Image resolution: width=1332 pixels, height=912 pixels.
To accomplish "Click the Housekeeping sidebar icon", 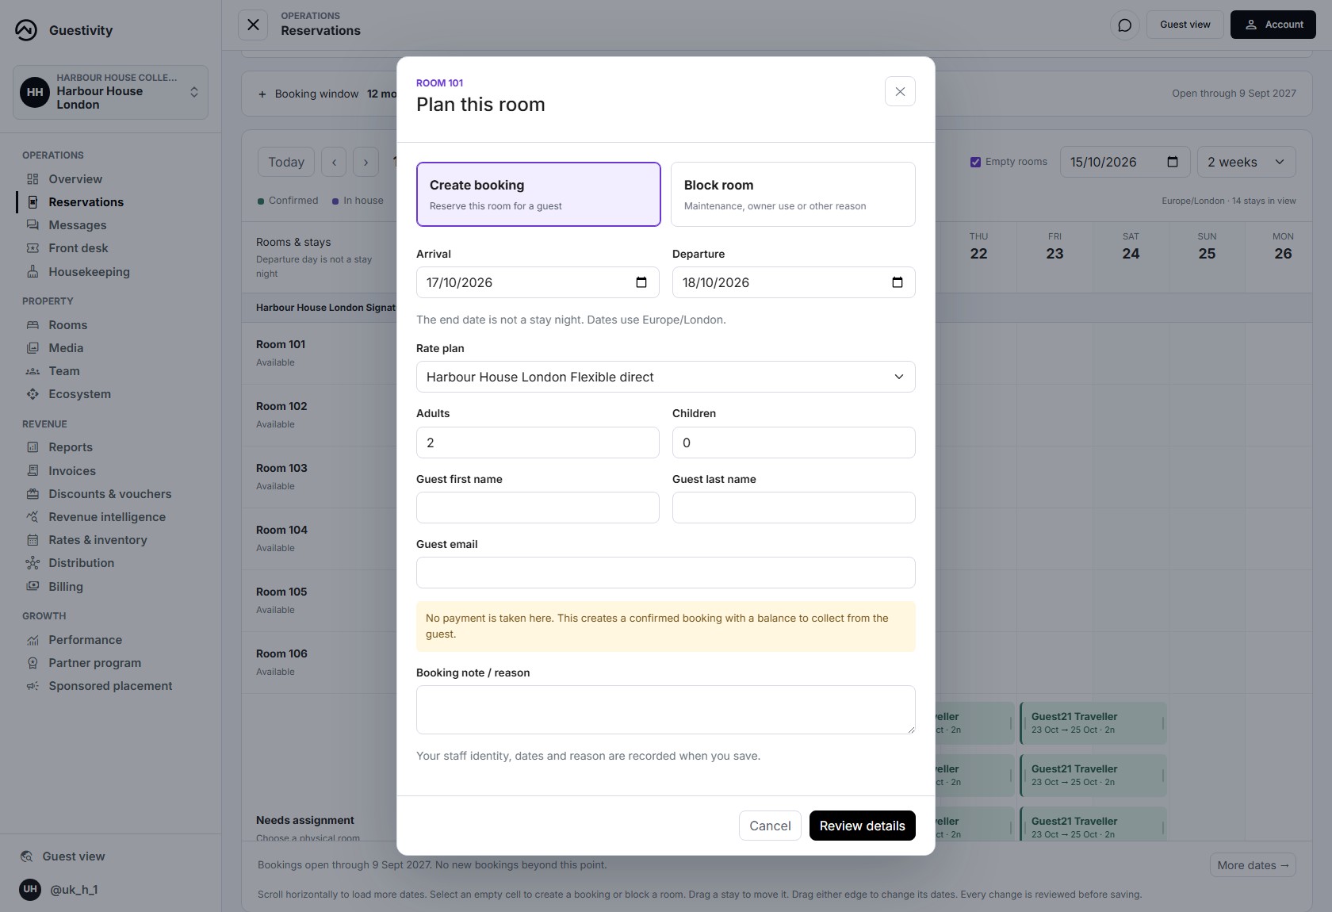I will click(33, 272).
